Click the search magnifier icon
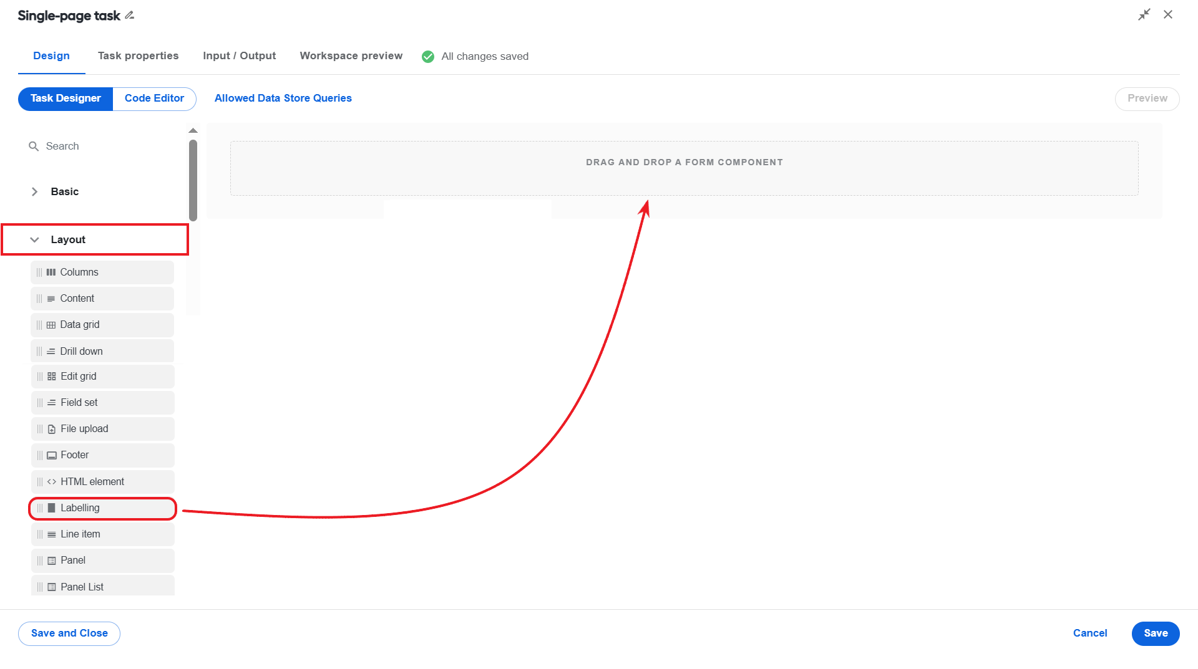 34,146
